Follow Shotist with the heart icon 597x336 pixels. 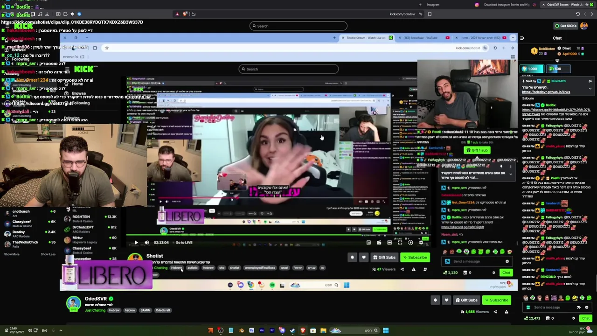tap(364, 257)
